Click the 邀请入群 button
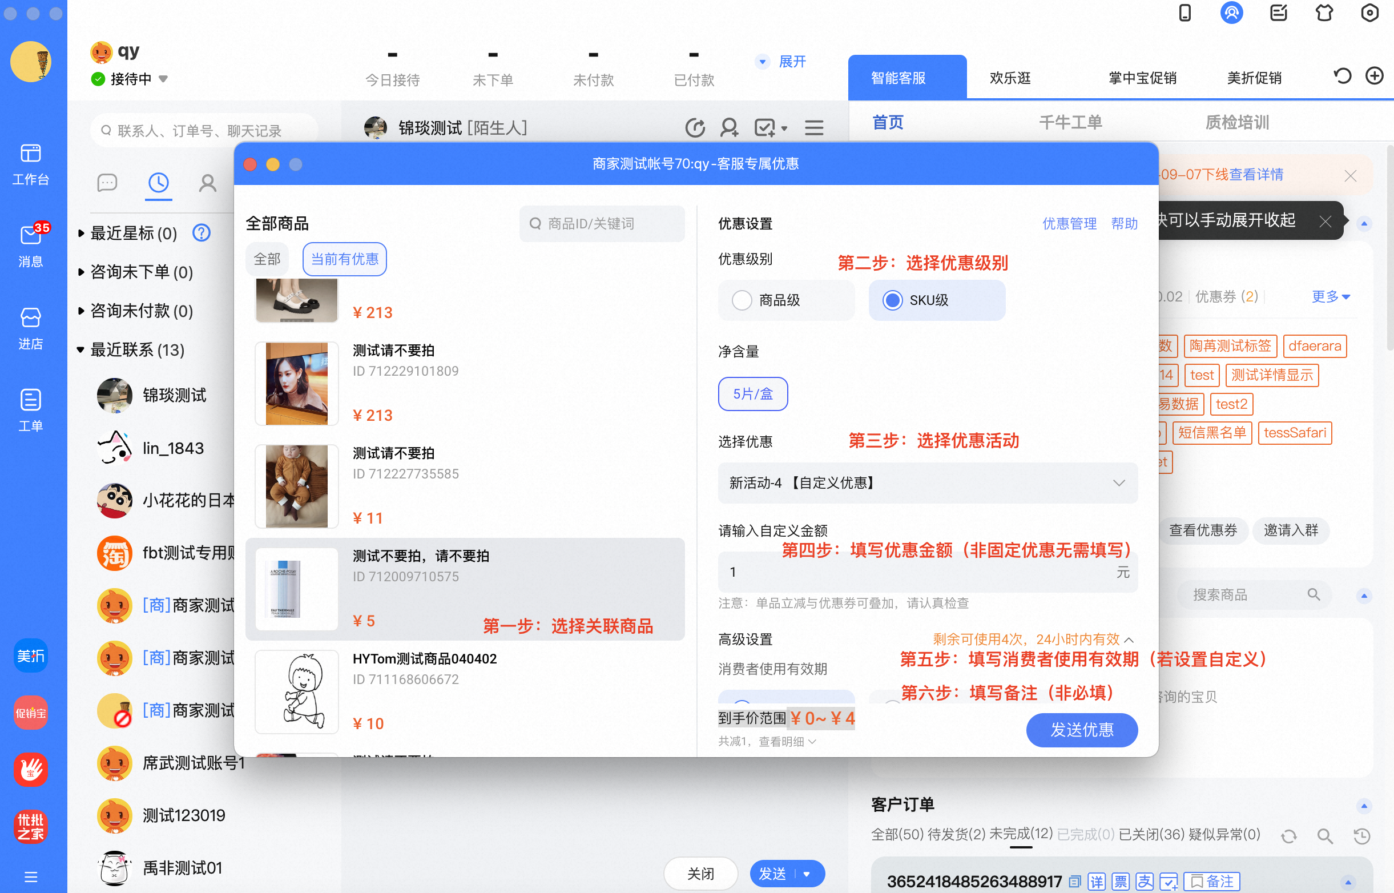 coord(1290,530)
